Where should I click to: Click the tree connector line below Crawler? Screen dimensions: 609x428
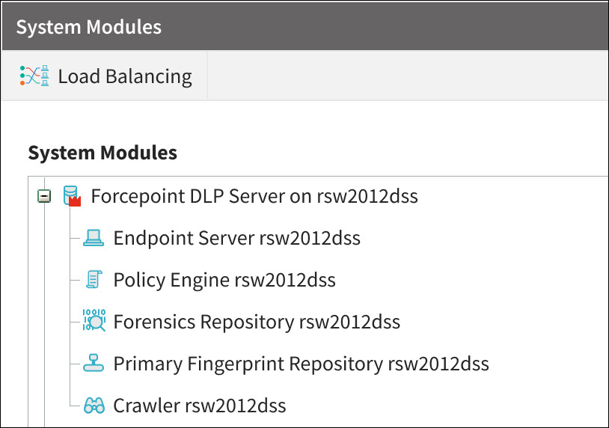point(44,419)
